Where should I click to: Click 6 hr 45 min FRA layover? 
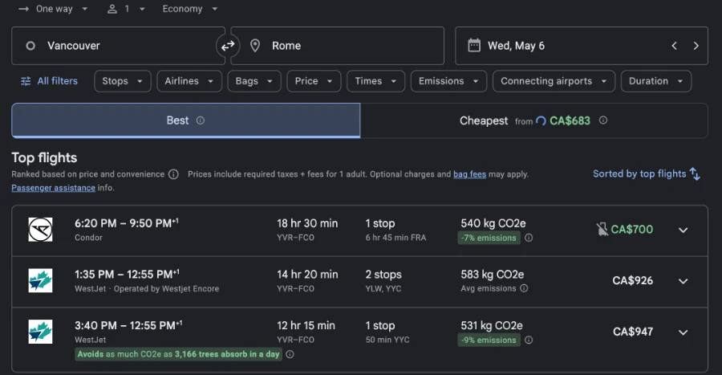tap(395, 238)
